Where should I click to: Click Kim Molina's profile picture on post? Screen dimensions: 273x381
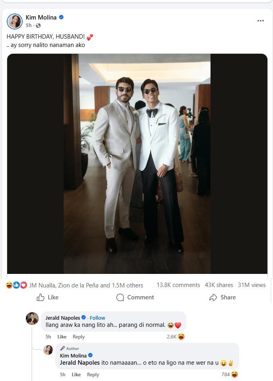pos(15,21)
